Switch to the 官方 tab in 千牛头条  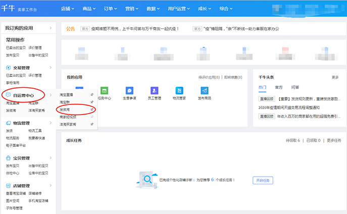click(279, 87)
